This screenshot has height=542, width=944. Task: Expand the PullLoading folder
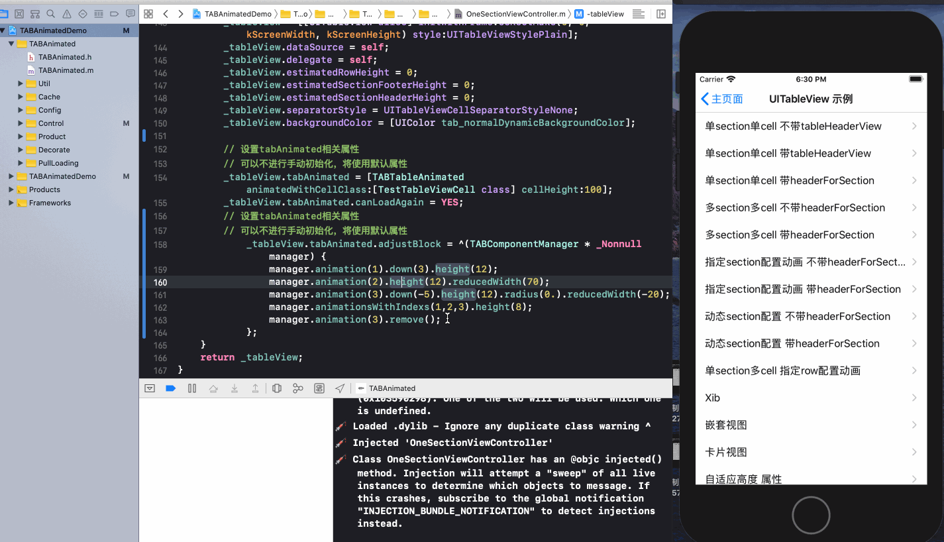tap(21, 163)
